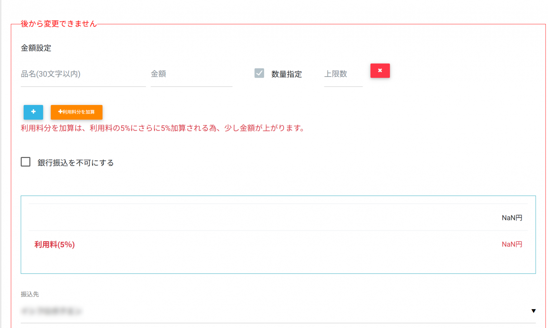Screen dimensions: 548x328
Task: Click the orange 利用料分を加算 button
Action: coord(76,112)
